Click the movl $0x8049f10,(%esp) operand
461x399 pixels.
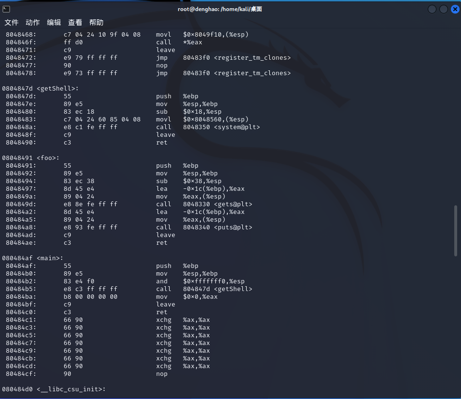tap(216, 34)
